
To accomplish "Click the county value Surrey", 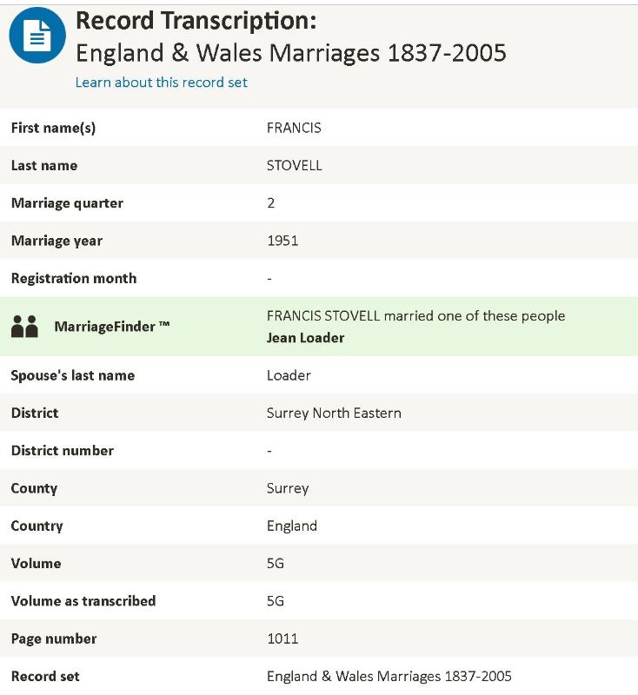I will (288, 488).
